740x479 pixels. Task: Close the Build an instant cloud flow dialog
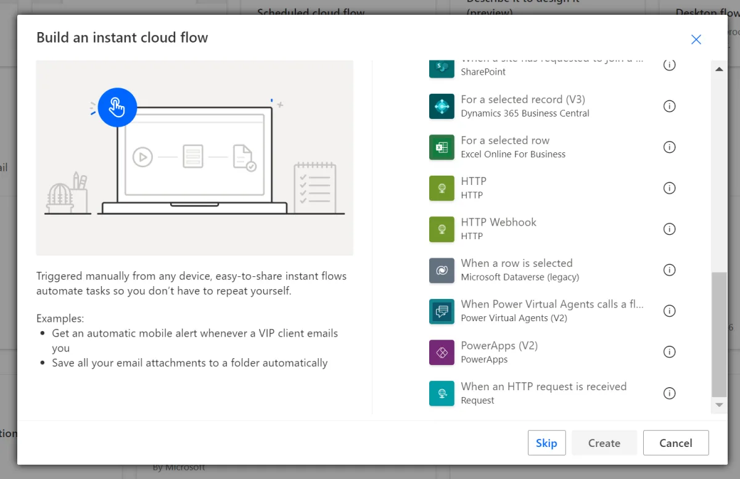click(x=696, y=39)
